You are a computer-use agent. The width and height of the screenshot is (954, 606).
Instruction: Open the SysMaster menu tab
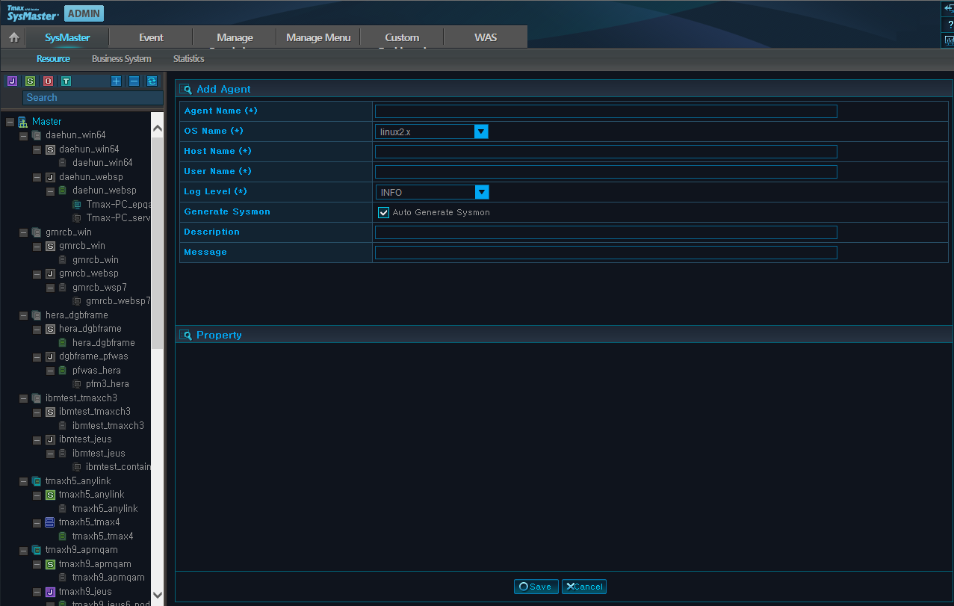pyautogui.click(x=67, y=37)
